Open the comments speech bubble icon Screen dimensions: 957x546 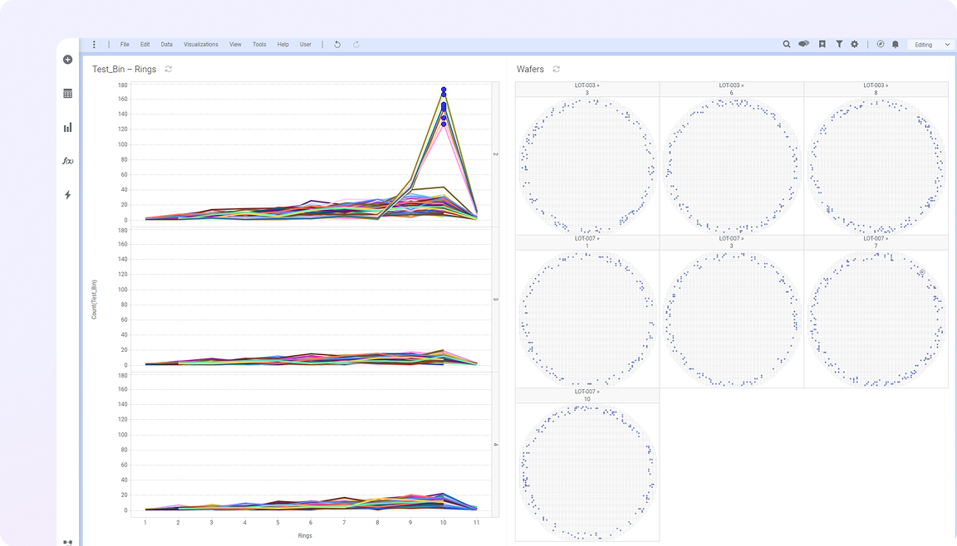[x=804, y=45]
